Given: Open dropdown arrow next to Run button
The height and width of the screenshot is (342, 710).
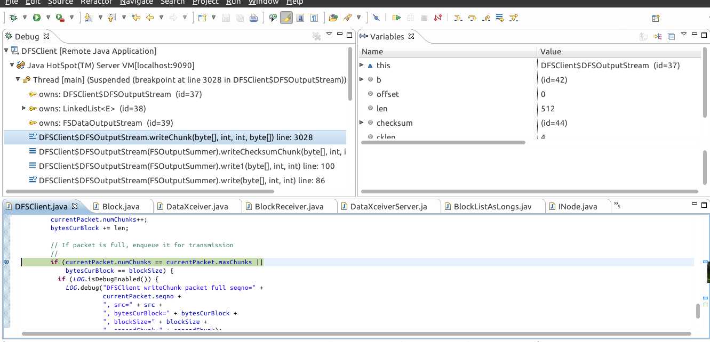Looking at the screenshot, I should pyautogui.click(x=47, y=18).
